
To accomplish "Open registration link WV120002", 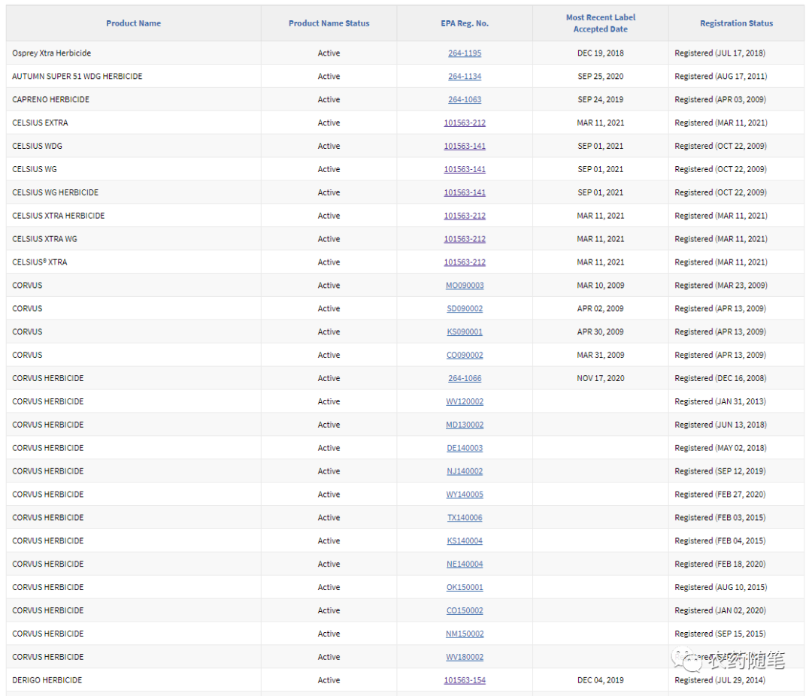I will point(465,402).
